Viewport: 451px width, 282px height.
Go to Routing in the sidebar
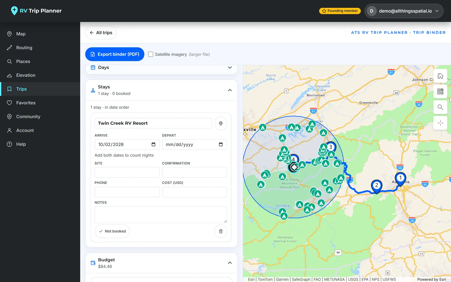point(40,48)
